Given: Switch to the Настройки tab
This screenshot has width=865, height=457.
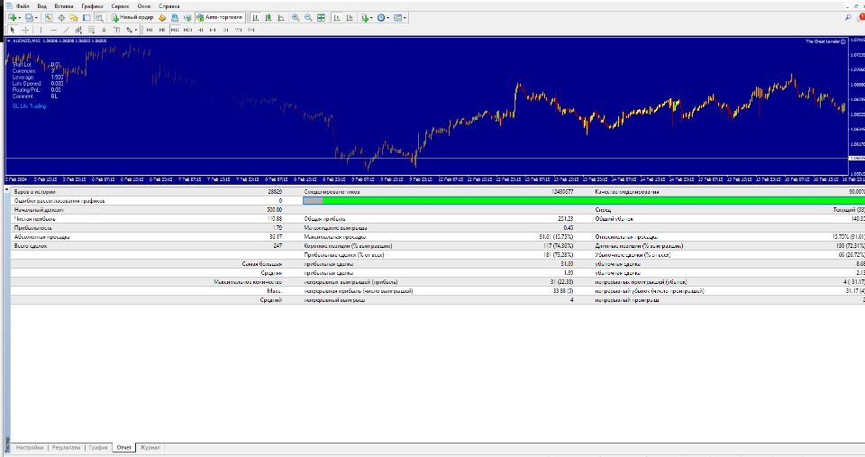Looking at the screenshot, I should point(29,448).
